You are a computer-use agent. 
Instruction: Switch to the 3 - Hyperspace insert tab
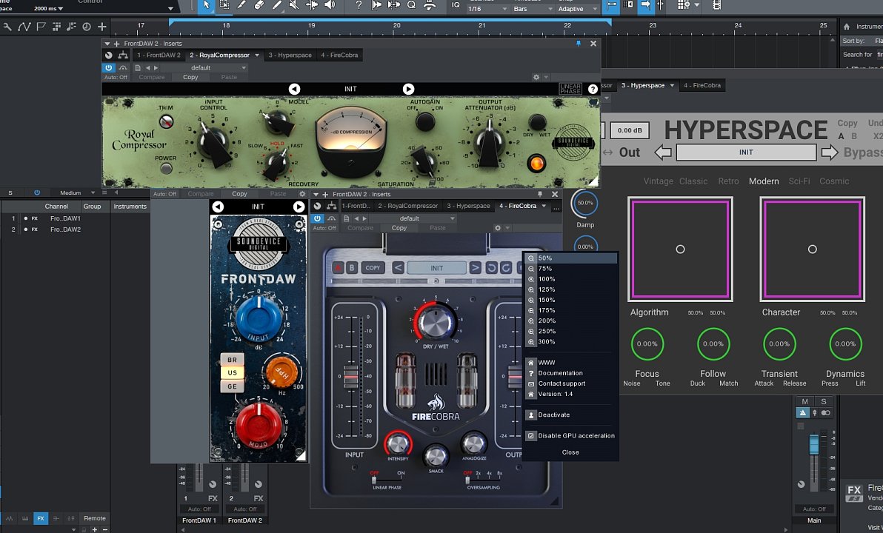290,55
